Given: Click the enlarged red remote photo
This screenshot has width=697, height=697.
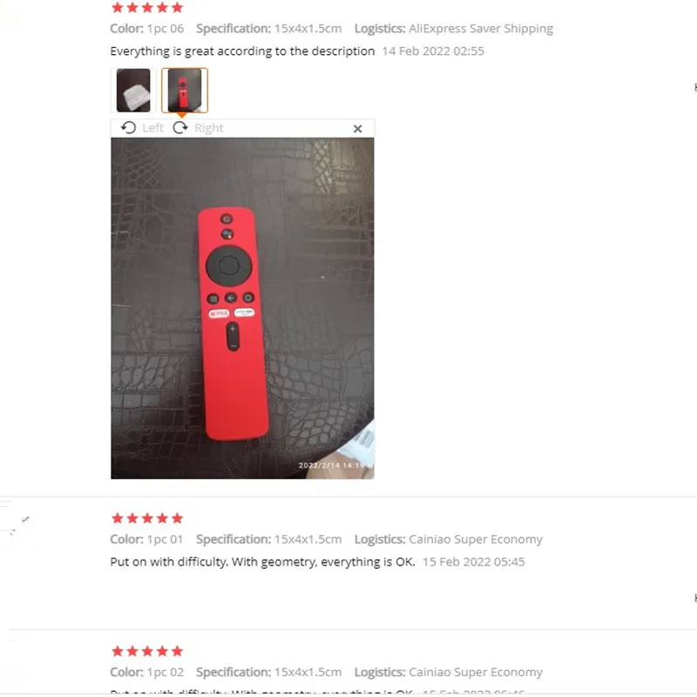Looking at the screenshot, I should (x=242, y=308).
